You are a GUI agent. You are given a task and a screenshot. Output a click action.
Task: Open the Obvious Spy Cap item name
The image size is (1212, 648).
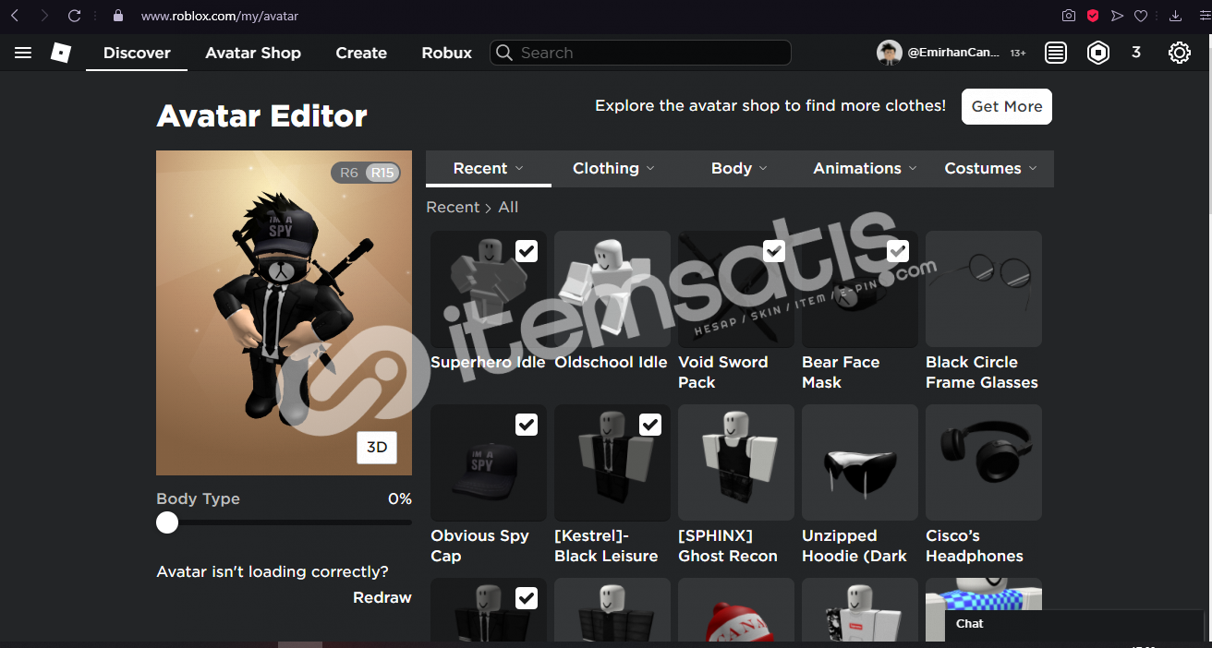[x=479, y=546]
